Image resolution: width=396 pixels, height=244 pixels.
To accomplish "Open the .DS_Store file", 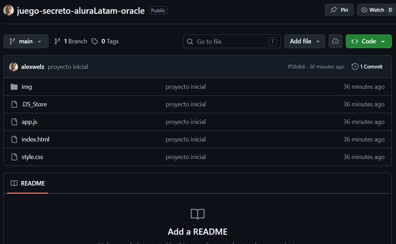I will 34,104.
